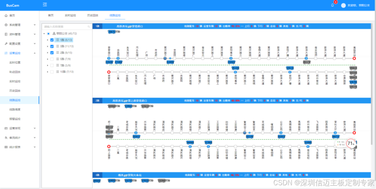Click the 71% circular gauge widget
The image size is (376, 189).
(351, 144)
